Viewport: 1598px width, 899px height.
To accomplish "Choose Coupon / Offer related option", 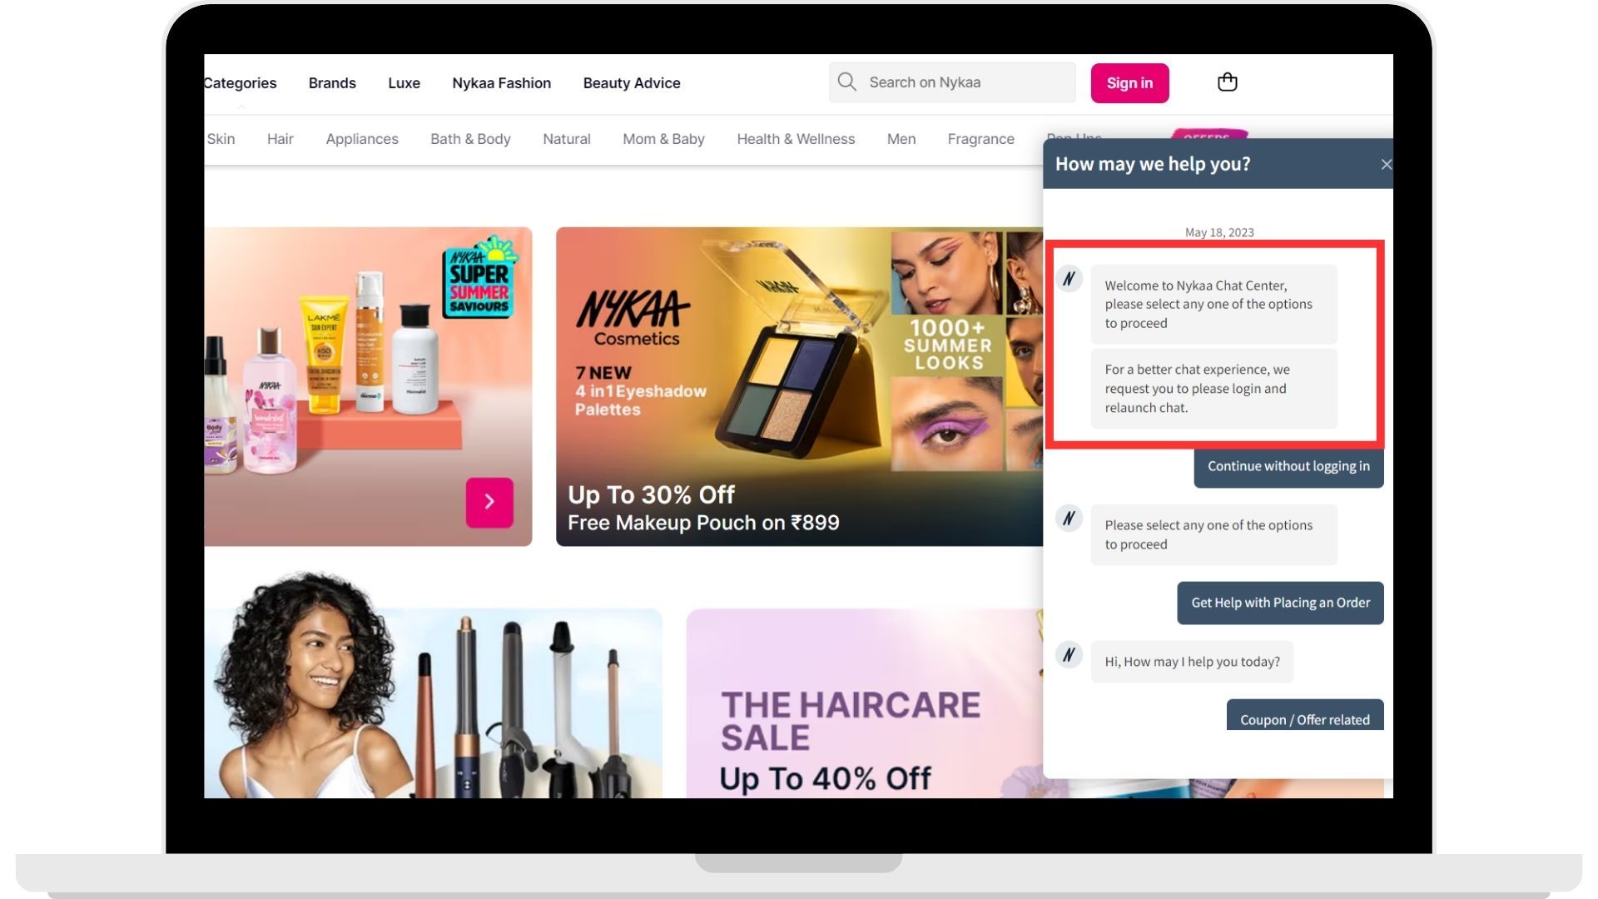I will pyautogui.click(x=1304, y=719).
